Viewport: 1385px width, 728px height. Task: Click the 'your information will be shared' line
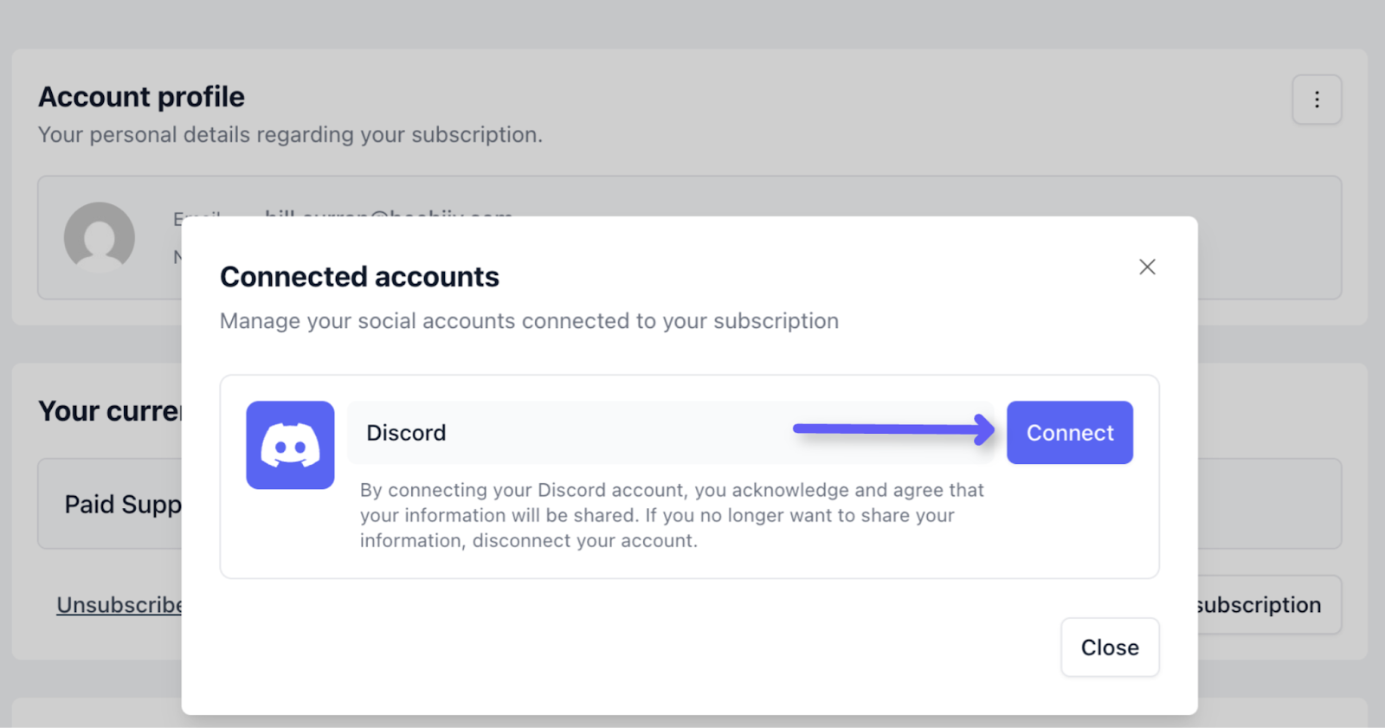coord(657,515)
